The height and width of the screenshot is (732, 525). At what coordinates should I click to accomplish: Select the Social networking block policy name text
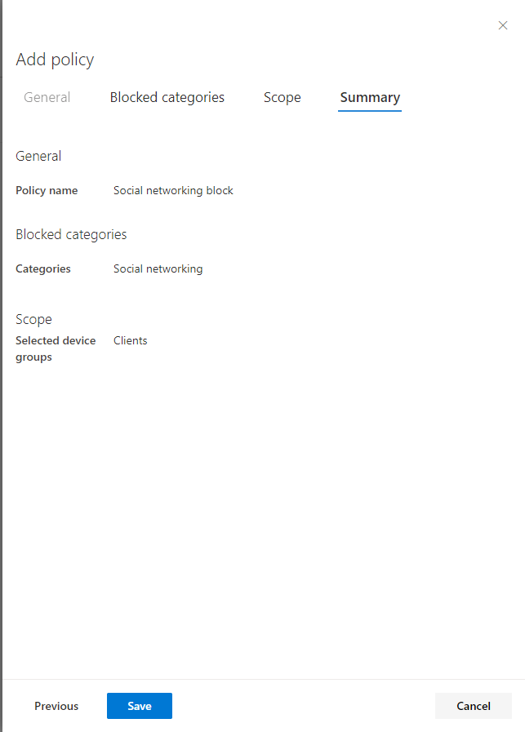tap(173, 190)
